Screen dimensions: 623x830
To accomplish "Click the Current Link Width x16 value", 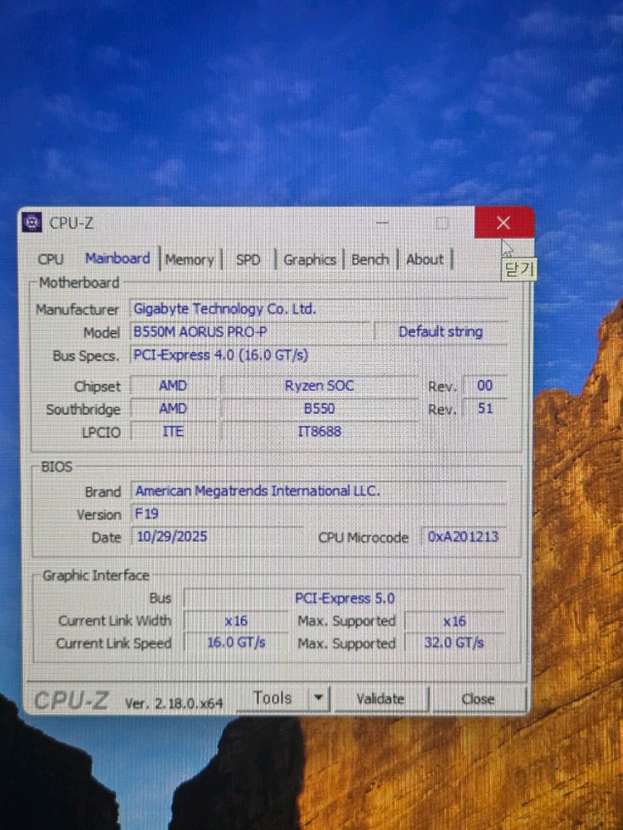I will [x=236, y=621].
